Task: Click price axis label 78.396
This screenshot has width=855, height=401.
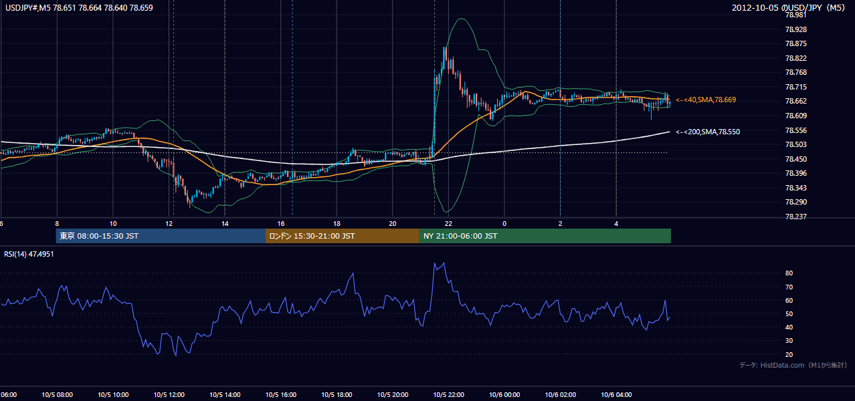Action: pyautogui.click(x=797, y=173)
